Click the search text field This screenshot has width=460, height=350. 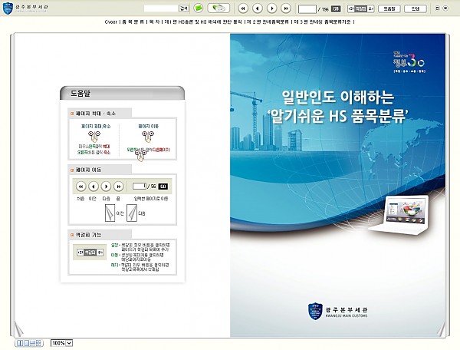pos(159,8)
